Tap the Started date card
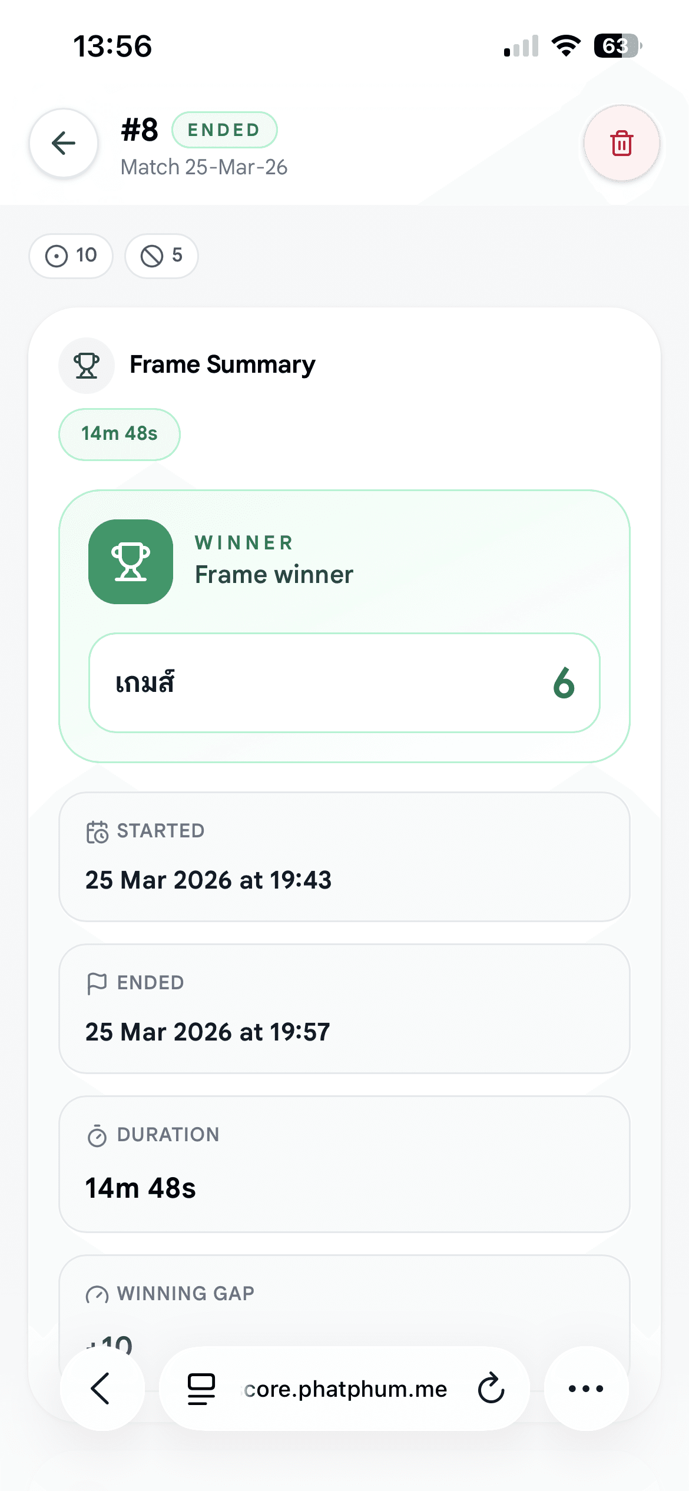689x1491 pixels. [x=344, y=857]
